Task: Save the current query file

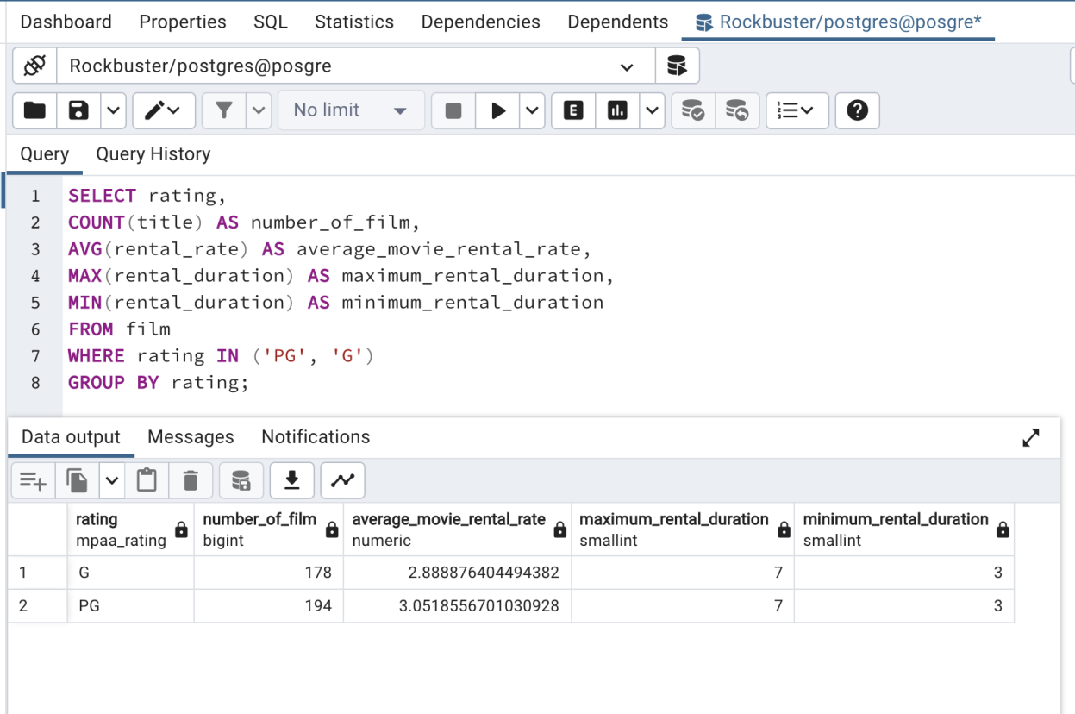Action: 78,110
